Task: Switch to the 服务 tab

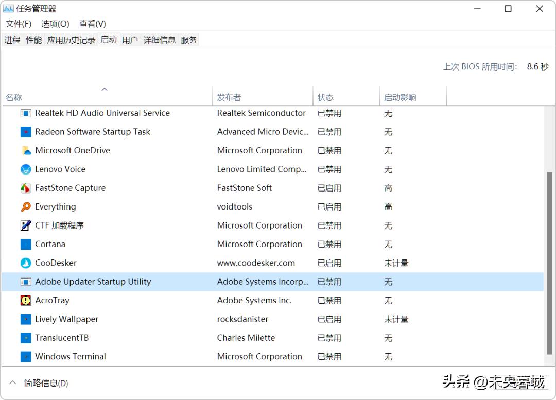Action: pos(188,39)
